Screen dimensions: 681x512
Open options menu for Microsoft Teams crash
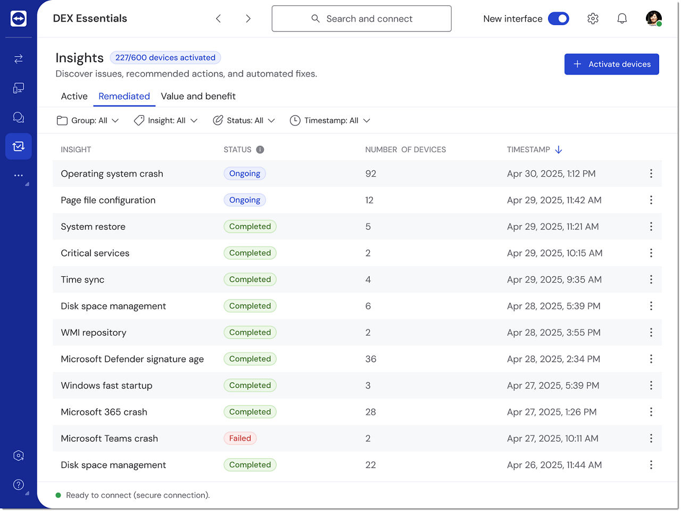click(651, 439)
